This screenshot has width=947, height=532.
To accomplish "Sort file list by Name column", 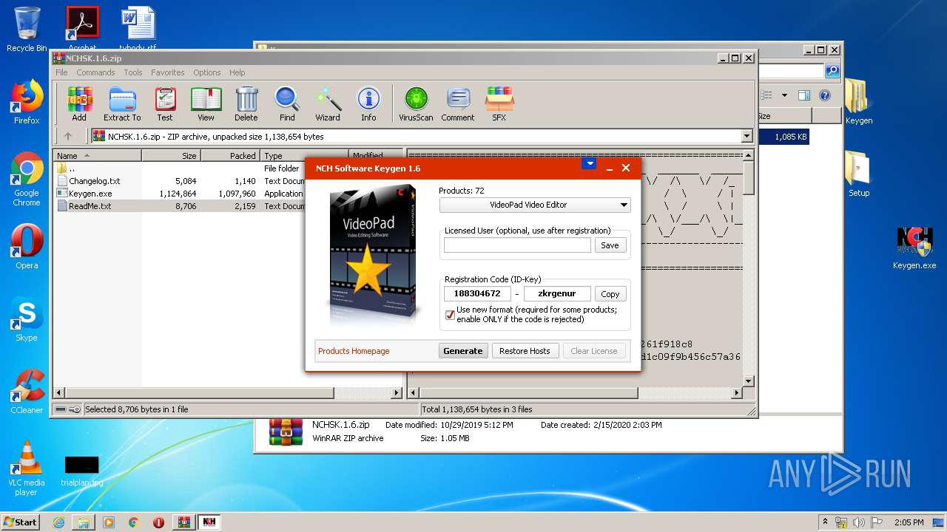I will pyautogui.click(x=97, y=156).
